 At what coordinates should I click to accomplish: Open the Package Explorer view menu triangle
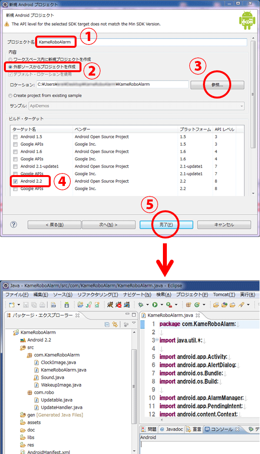tap(134, 323)
